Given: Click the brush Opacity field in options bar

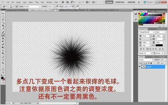Looking at the screenshot, I should 50,6.
